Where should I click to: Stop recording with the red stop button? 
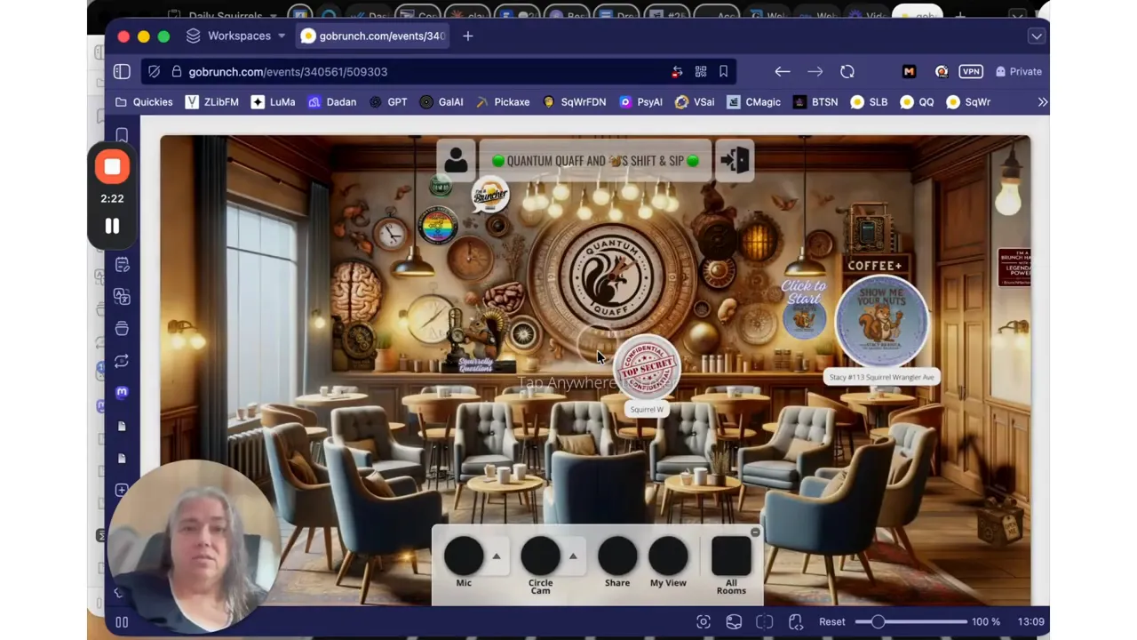tap(112, 166)
